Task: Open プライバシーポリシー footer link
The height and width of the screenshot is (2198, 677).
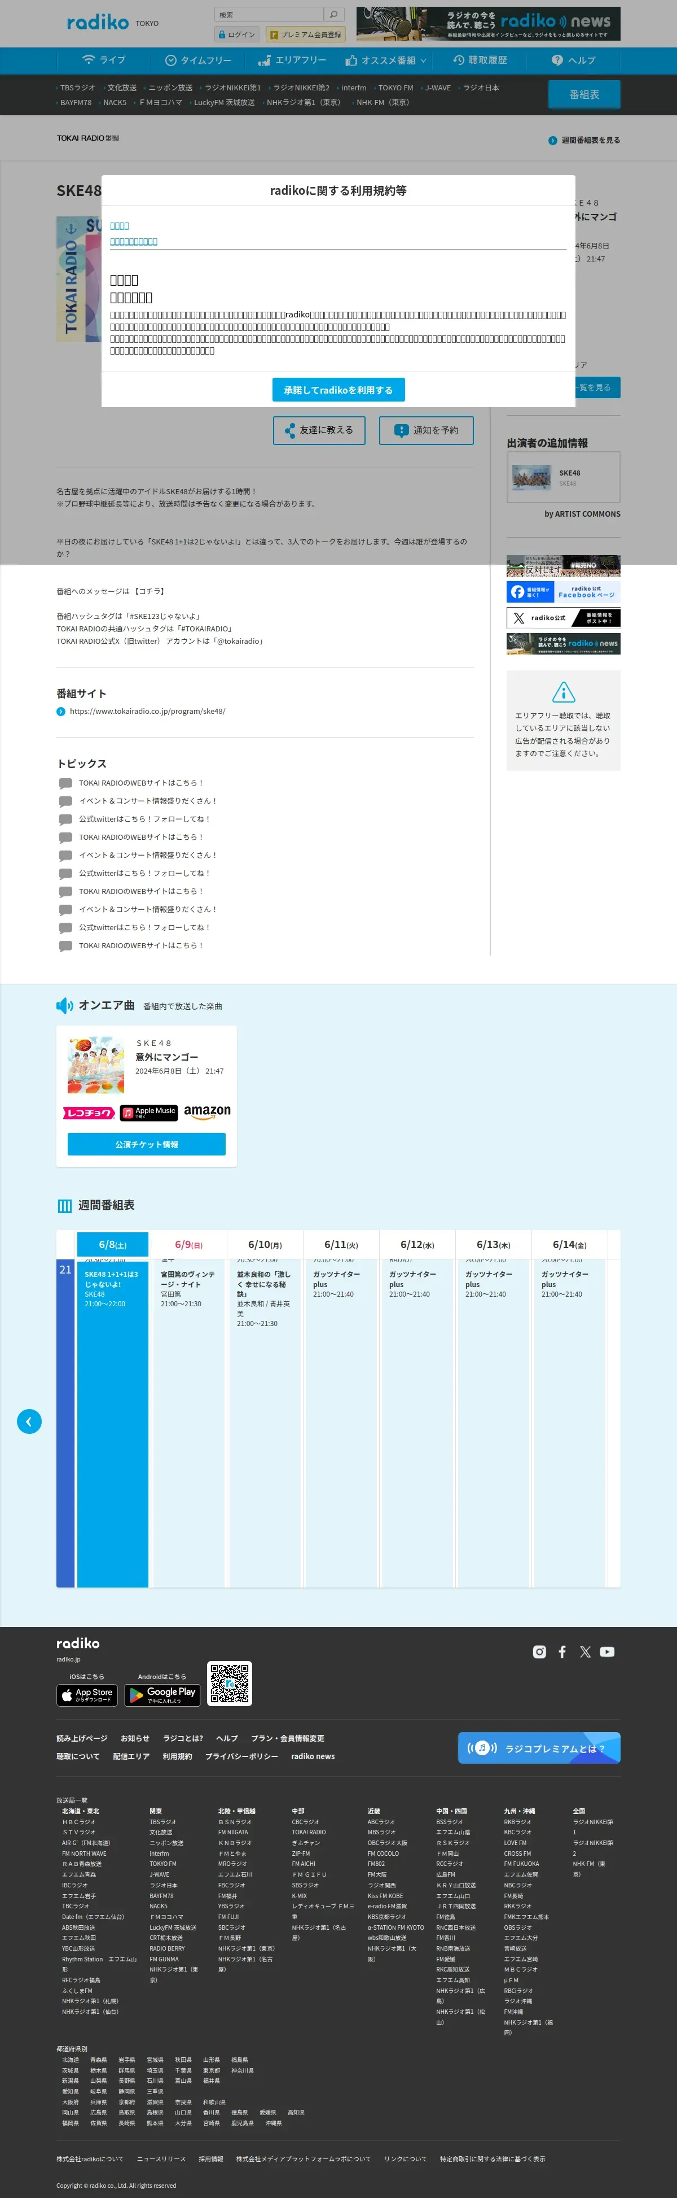Action: coord(241,1756)
